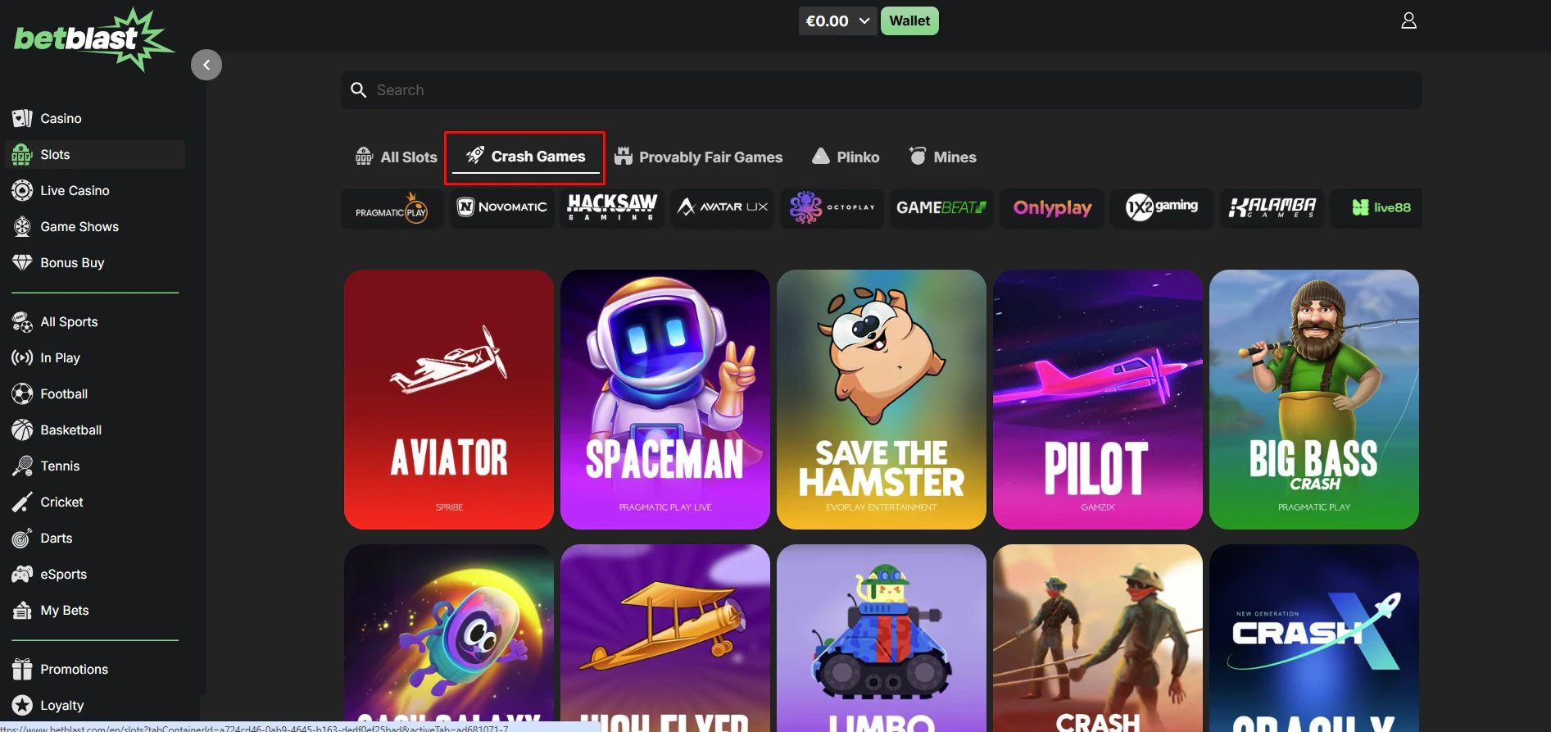
Task: Click the betblast logo
Action: pos(94,39)
